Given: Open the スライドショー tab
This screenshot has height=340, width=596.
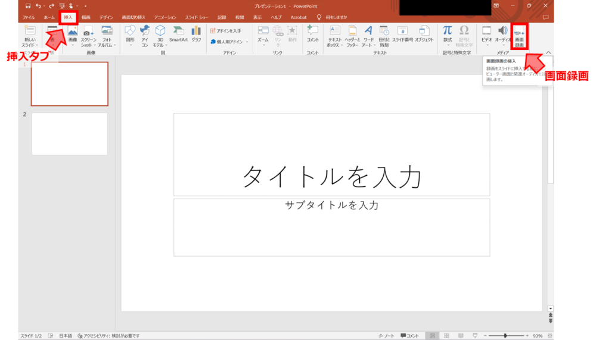Looking at the screenshot, I should click(197, 17).
